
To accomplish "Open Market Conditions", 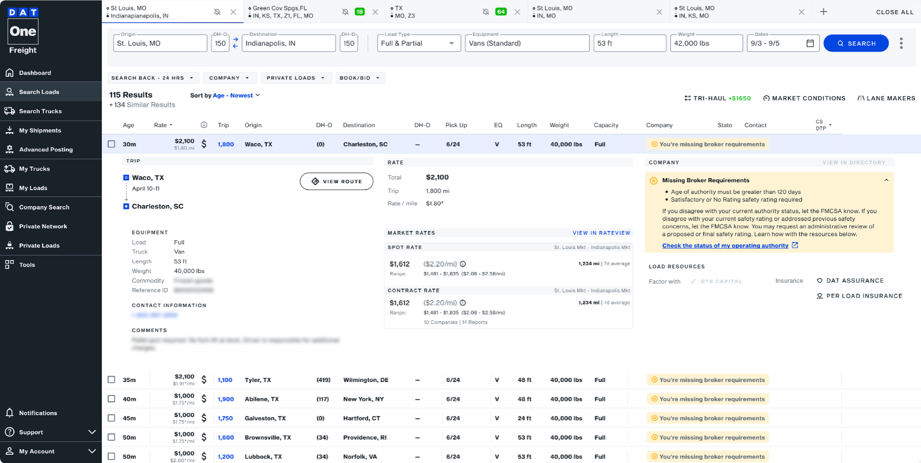I will pos(804,98).
